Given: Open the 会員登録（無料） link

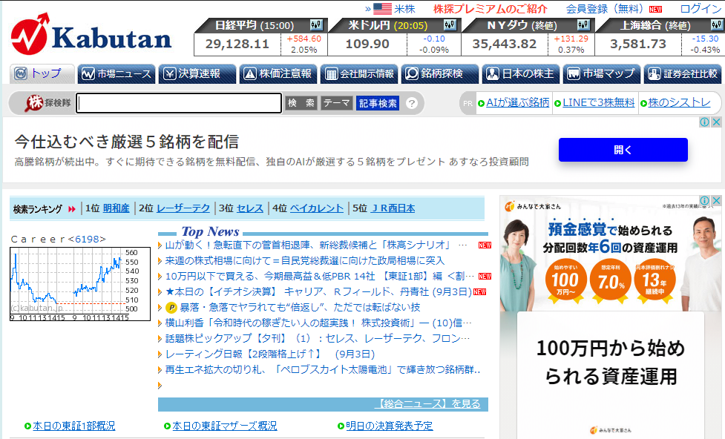Looking at the screenshot, I should click(605, 9).
